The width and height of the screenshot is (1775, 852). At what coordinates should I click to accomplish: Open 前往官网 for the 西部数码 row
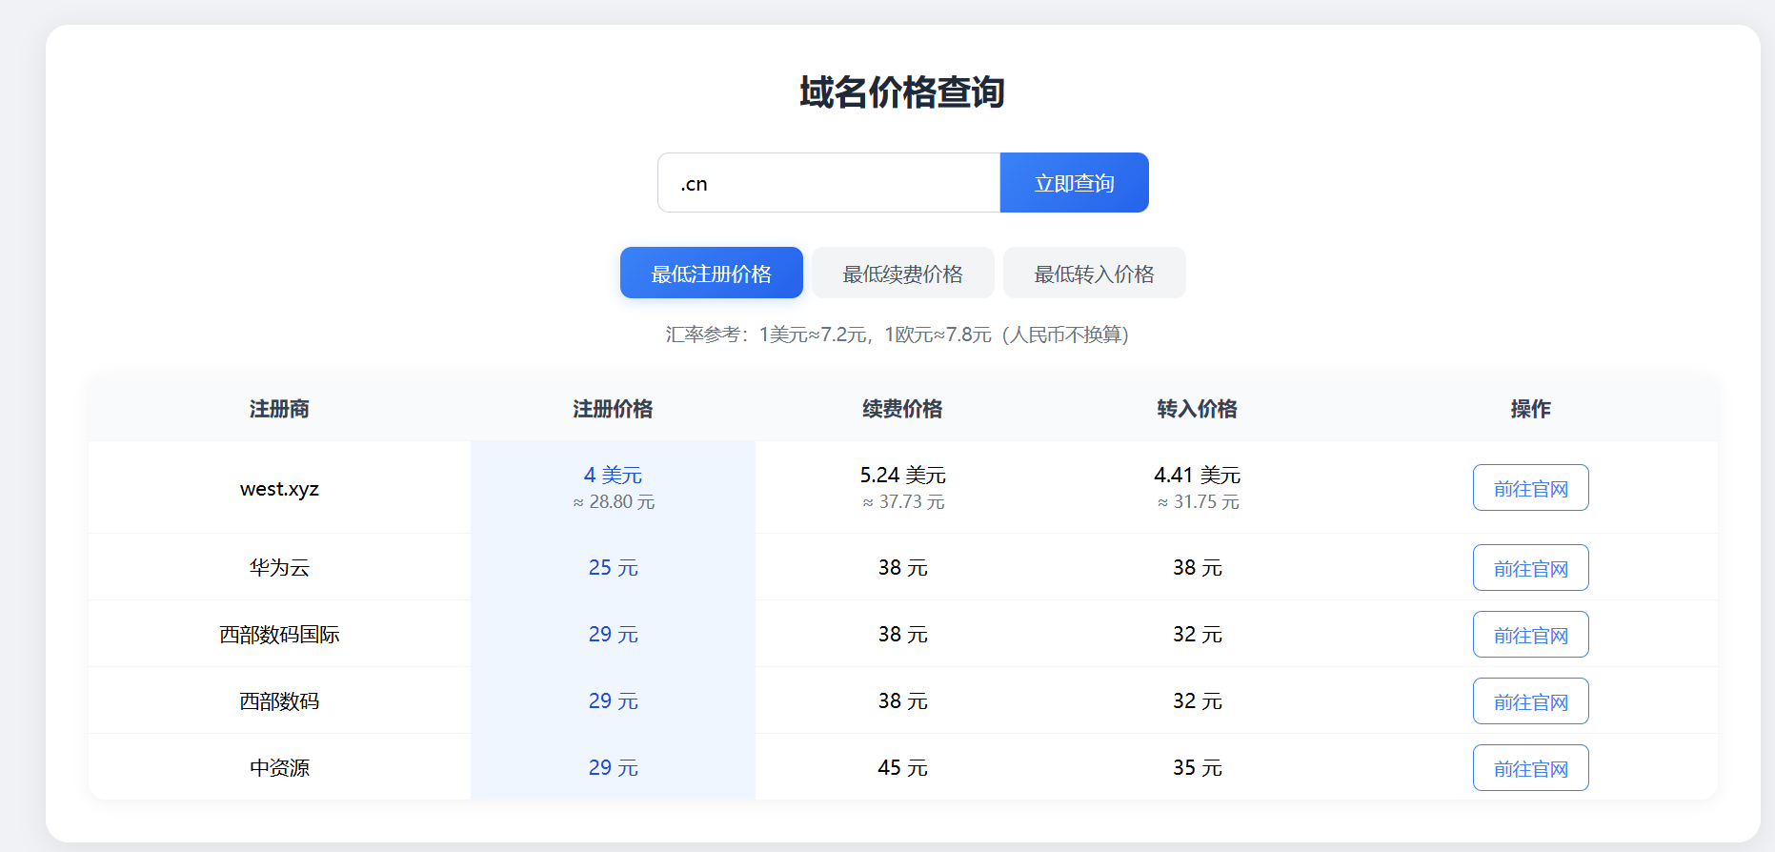click(x=1530, y=701)
